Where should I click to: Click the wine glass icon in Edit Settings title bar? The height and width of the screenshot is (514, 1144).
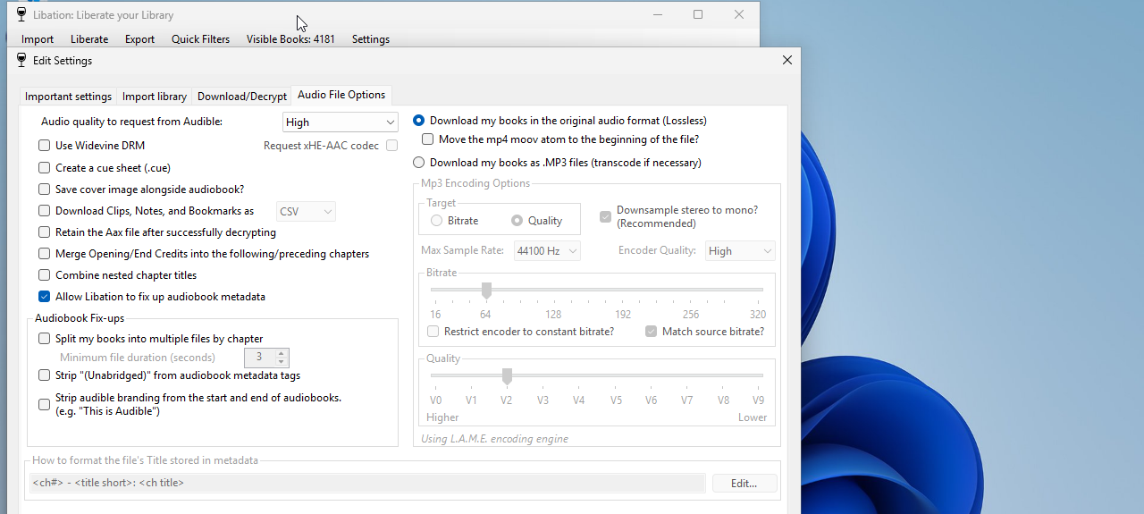pyautogui.click(x=21, y=60)
